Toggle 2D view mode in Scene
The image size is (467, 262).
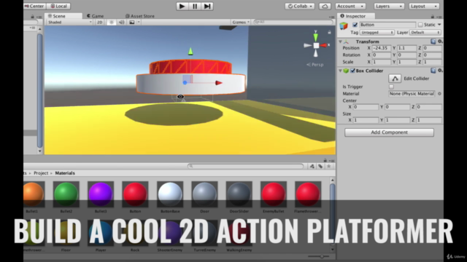pos(100,23)
